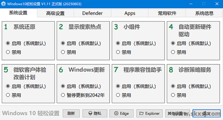The height and width of the screenshot is (120, 223).
Task: Click the app icon in the title bar
Action: [4, 4]
